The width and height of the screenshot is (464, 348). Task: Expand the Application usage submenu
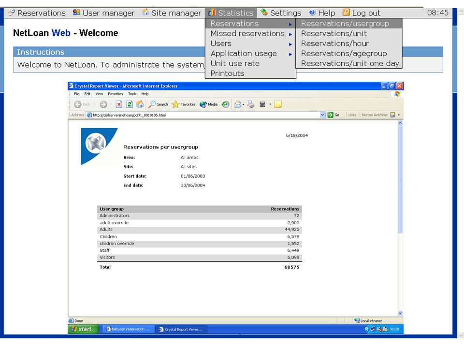(250, 54)
